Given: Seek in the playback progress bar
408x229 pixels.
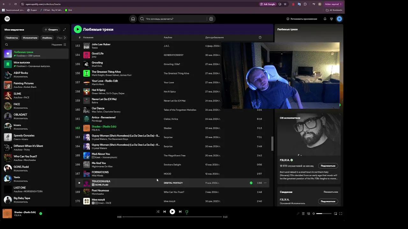Looking at the screenshot, I should (172, 217).
